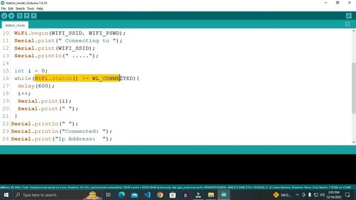Click the " Connecting to " string on line 11
Viewport: 356px width, 200px height.
[87, 41]
